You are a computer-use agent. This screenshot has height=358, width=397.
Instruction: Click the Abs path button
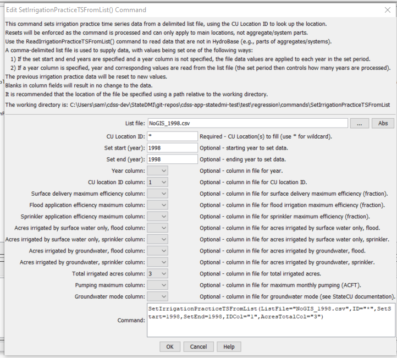tap(383, 123)
